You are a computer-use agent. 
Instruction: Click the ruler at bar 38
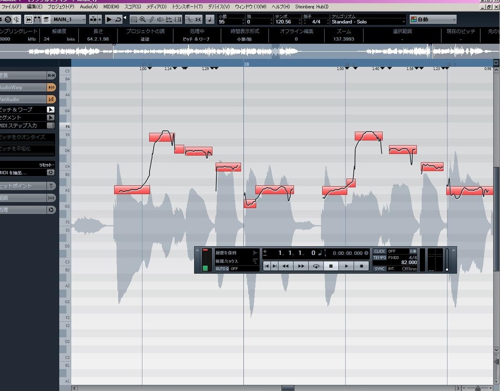coord(246,64)
